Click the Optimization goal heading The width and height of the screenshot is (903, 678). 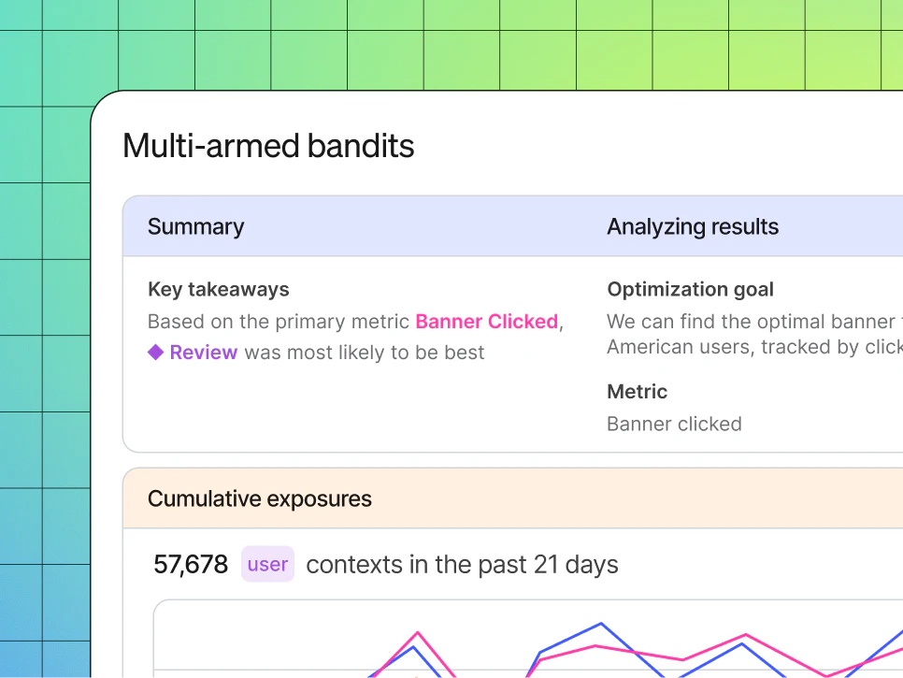pos(690,289)
